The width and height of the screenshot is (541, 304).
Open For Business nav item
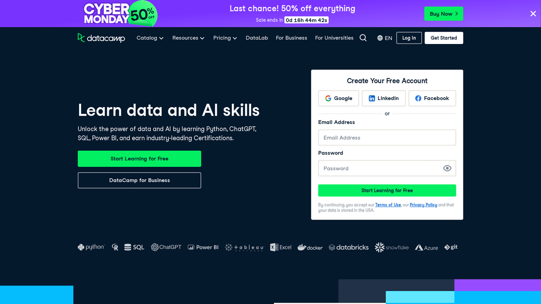click(x=291, y=38)
